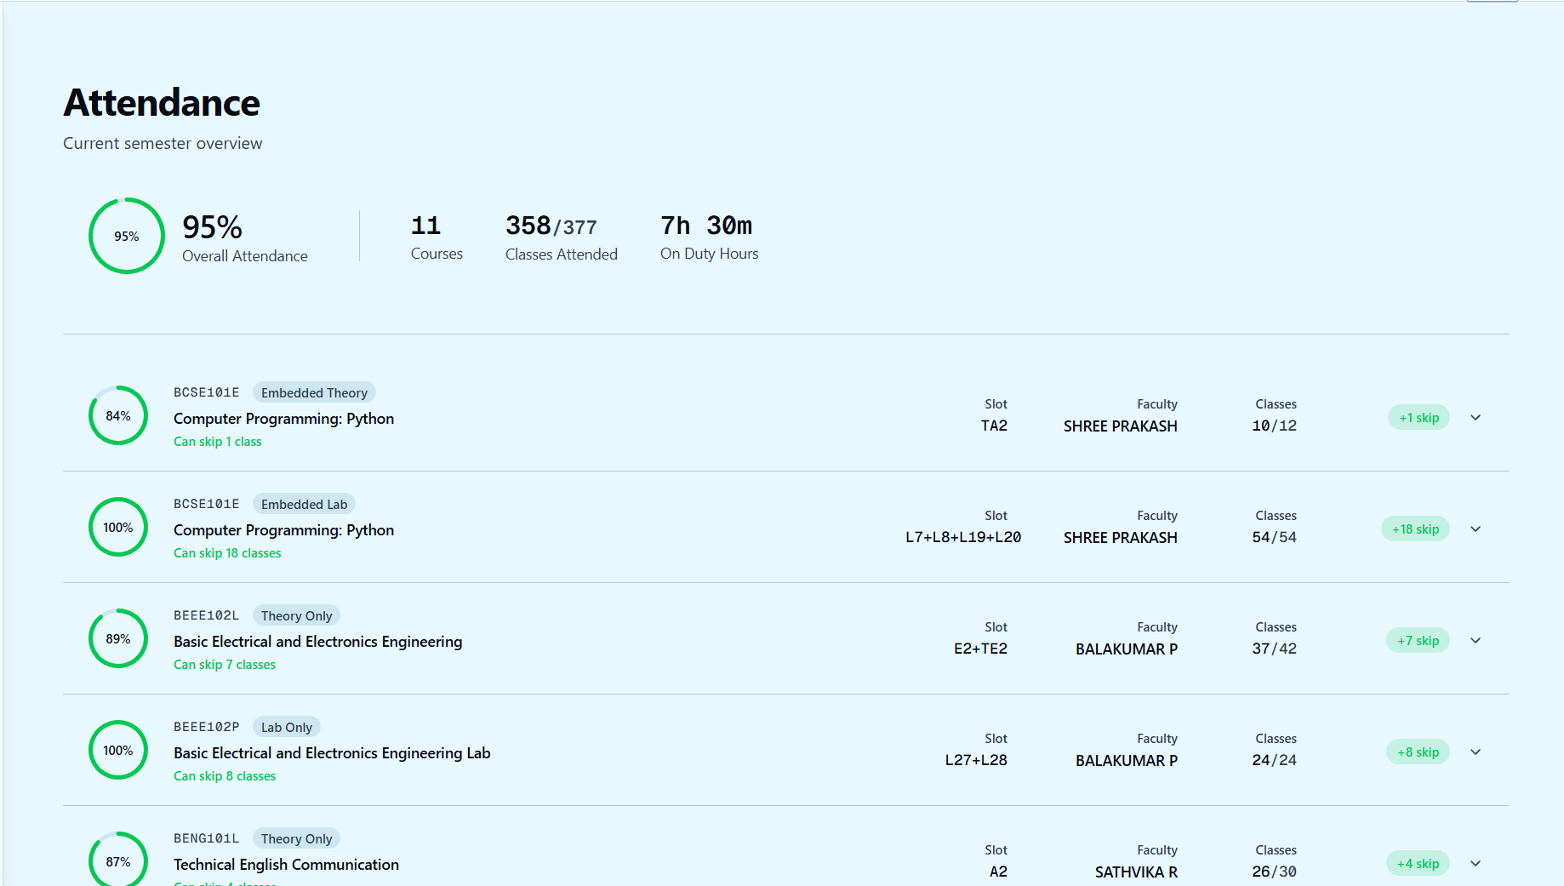Screen dimensions: 1564x886
Task: Click the +7 skip badge
Action: (1418, 640)
